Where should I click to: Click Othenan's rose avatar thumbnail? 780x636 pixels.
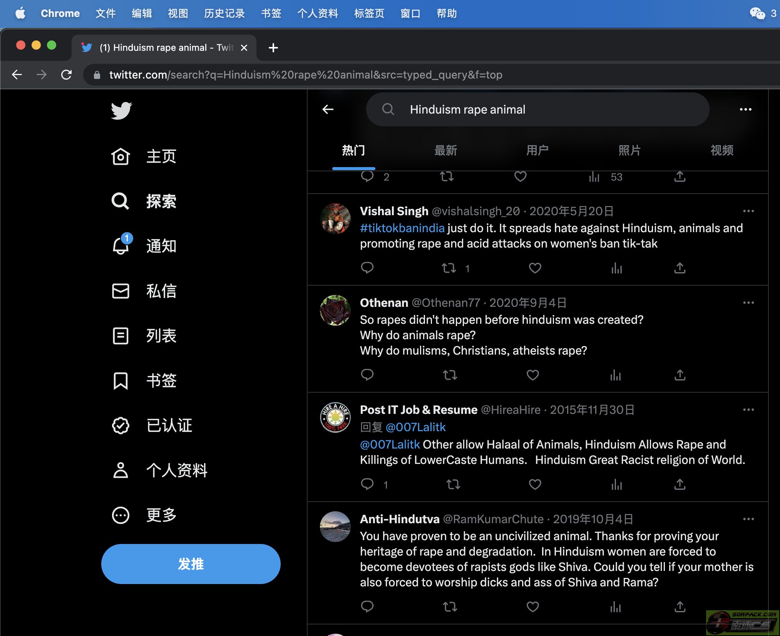click(x=335, y=310)
